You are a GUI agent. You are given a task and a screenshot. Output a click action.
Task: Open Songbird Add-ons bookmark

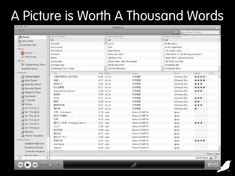pos(34,143)
